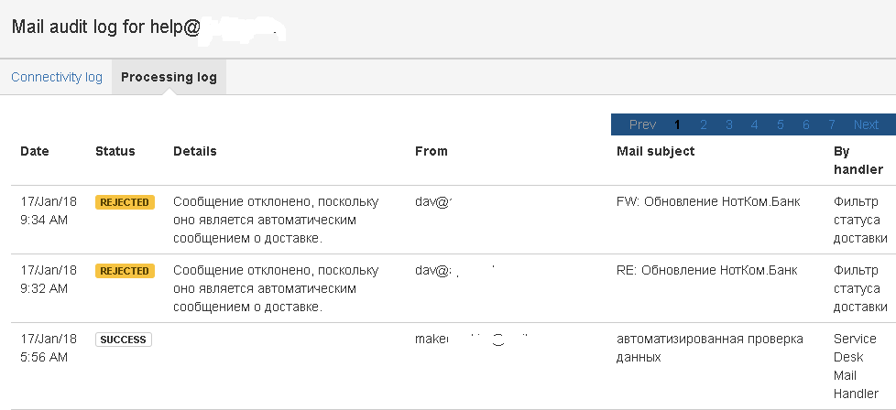
Task: Click the current page 1 indicator
Action: point(678,124)
